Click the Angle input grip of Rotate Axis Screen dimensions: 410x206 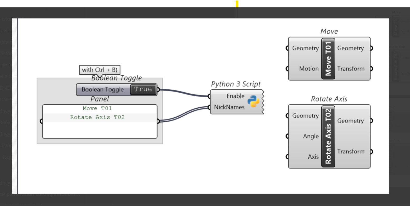(287, 136)
